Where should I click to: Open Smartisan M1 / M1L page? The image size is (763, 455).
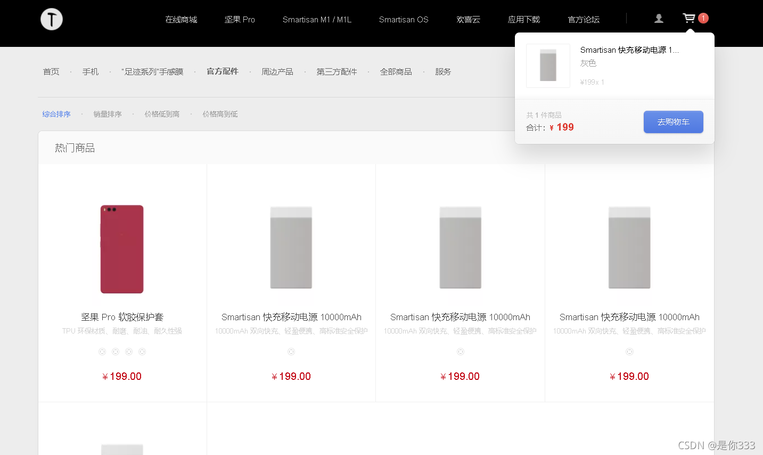click(x=317, y=20)
